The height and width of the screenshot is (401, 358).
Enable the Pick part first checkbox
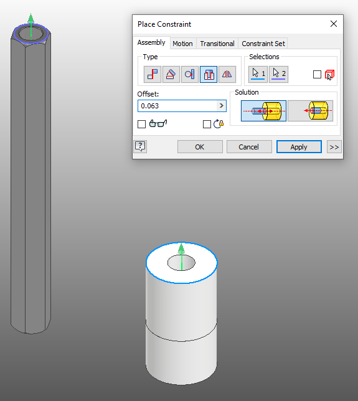coord(317,75)
